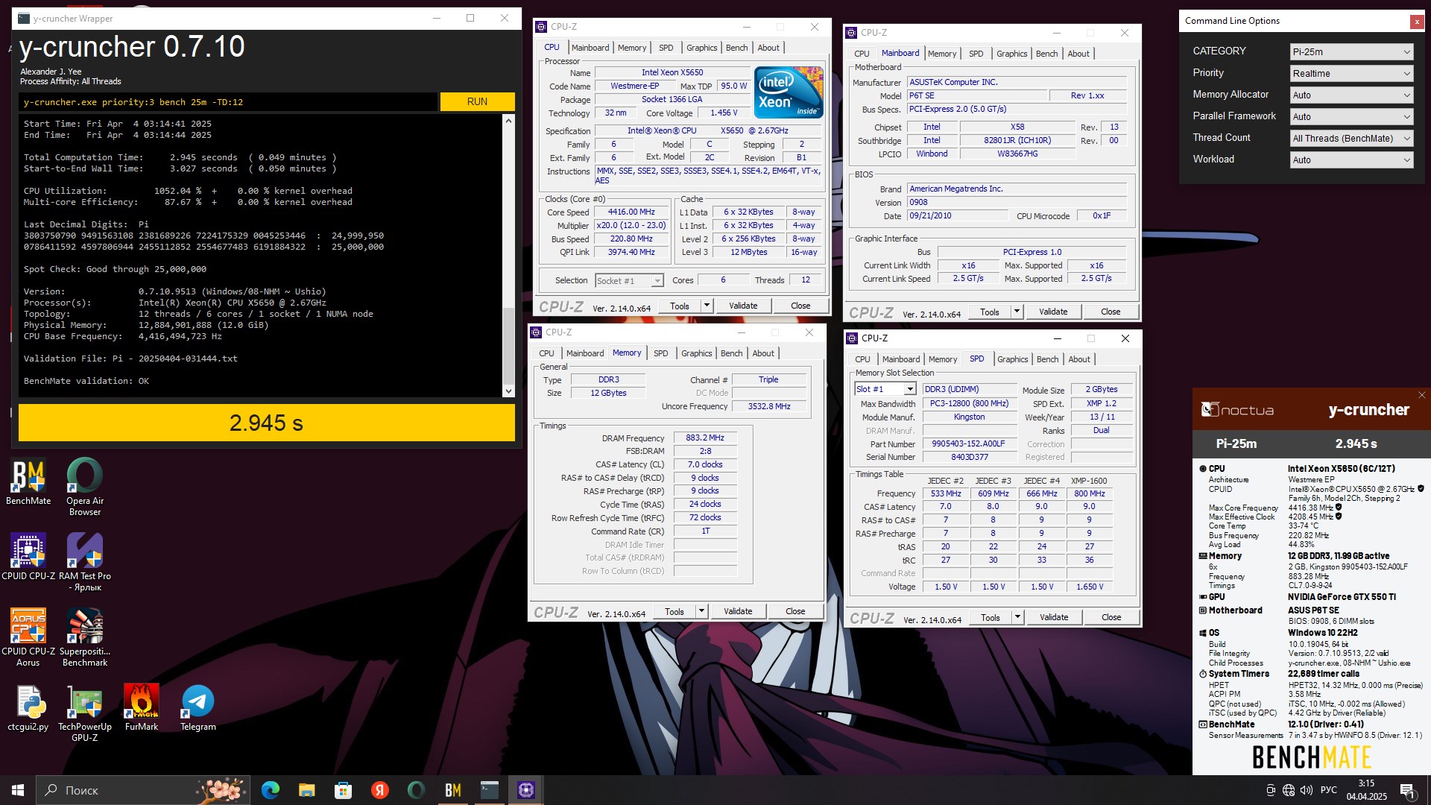Expand Tools arrow in CPU tab window
This screenshot has height=805, width=1431.
click(x=707, y=306)
